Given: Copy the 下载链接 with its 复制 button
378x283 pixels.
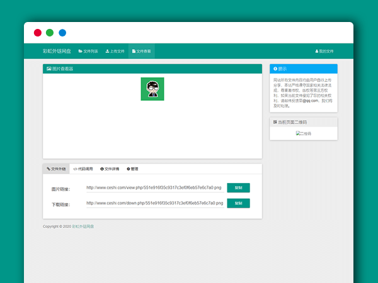Looking at the screenshot, I should (x=238, y=203).
